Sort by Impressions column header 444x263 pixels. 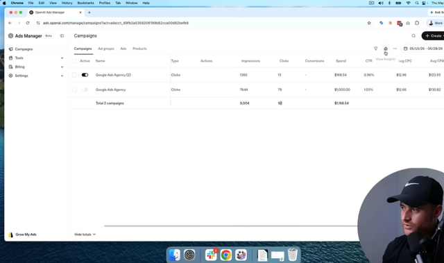coord(250,61)
